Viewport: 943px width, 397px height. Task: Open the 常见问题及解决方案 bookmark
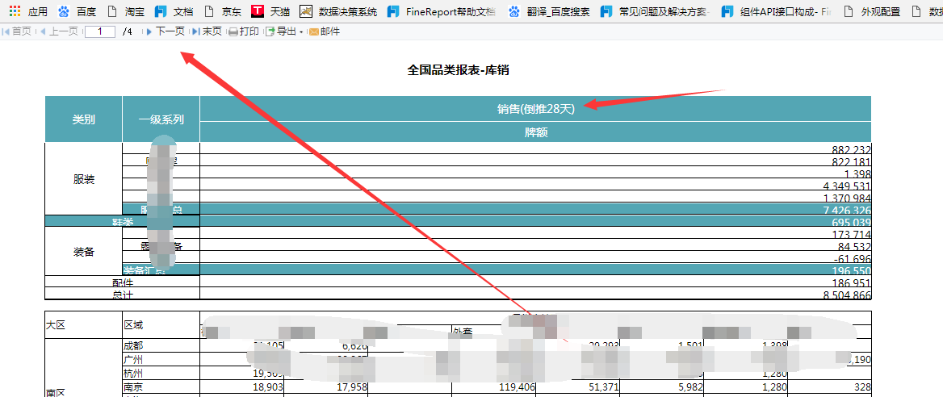655,11
